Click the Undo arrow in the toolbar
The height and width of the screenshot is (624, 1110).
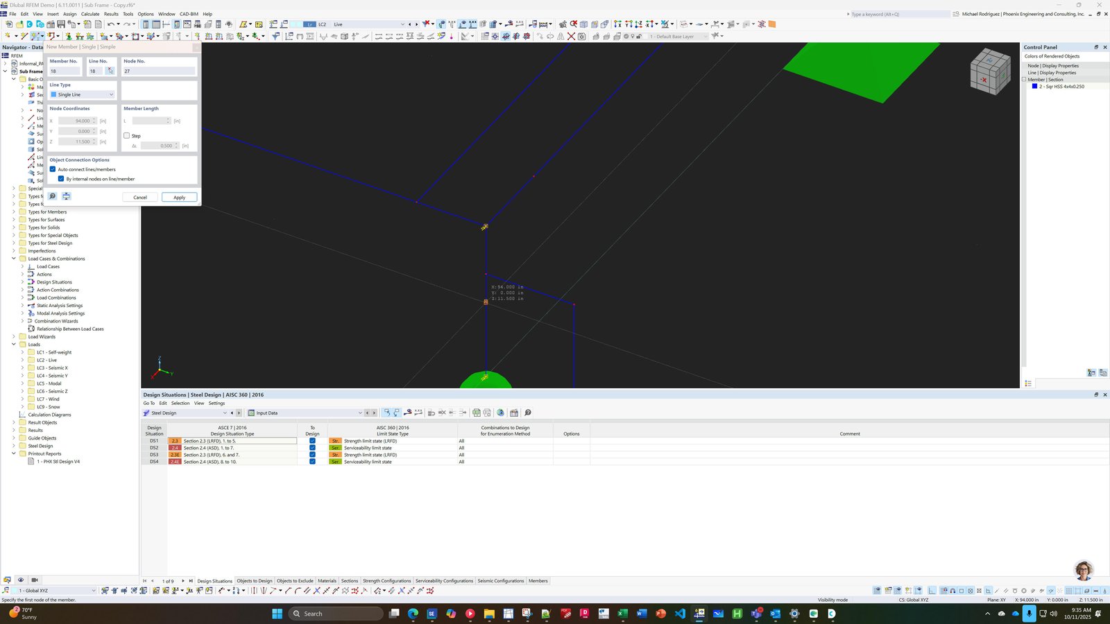tap(110, 24)
